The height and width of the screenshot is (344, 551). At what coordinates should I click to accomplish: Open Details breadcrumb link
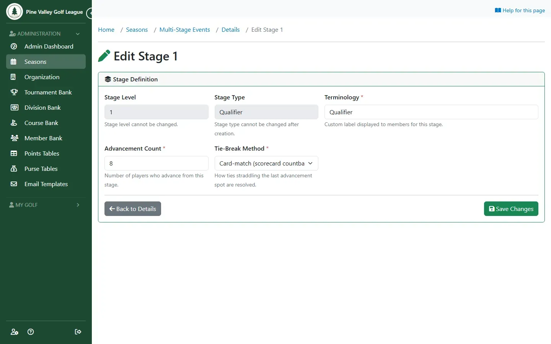coord(230,30)
